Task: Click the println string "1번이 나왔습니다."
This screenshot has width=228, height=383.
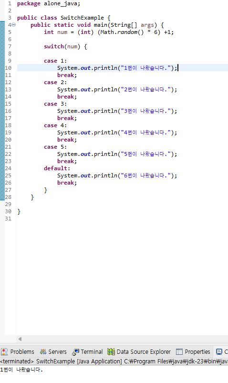Action: 145,68
